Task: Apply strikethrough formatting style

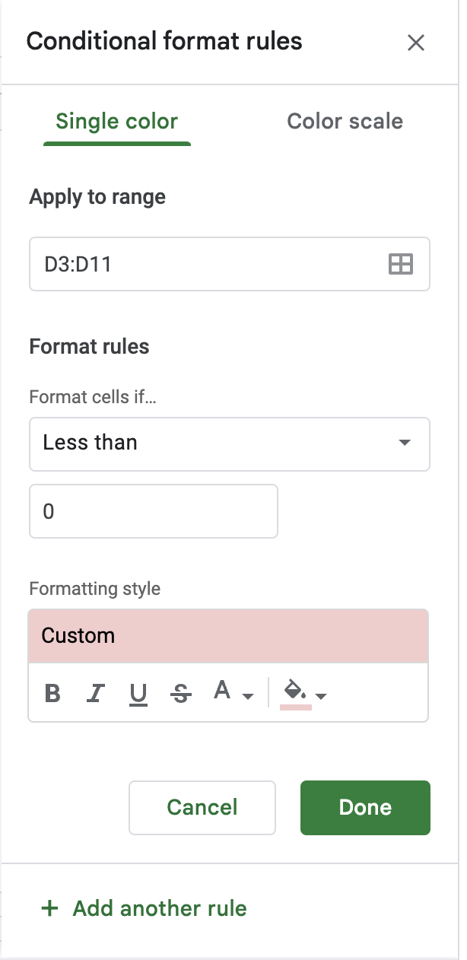Action: pyautogui.click(x=181, y=693)
